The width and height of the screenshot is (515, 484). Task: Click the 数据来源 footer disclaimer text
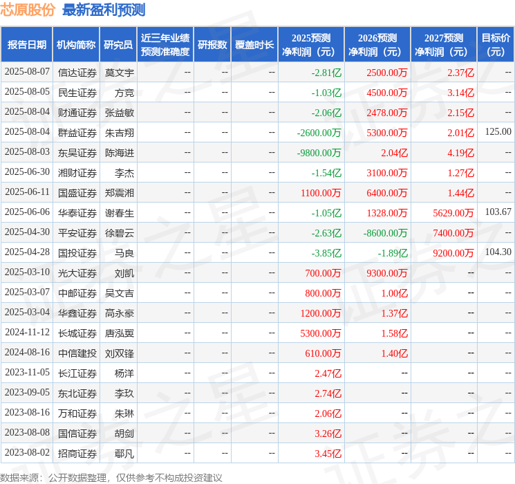(x=111, y=478)
